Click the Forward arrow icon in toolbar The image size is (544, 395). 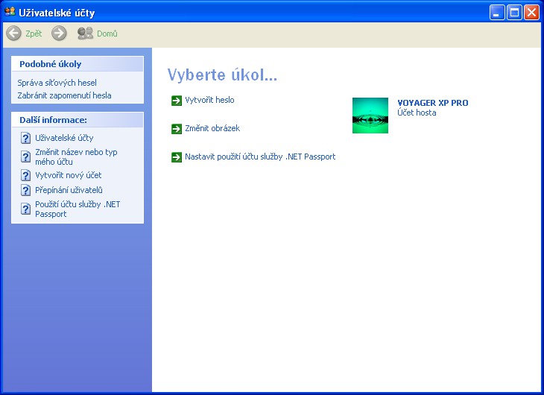coord(59,34)
